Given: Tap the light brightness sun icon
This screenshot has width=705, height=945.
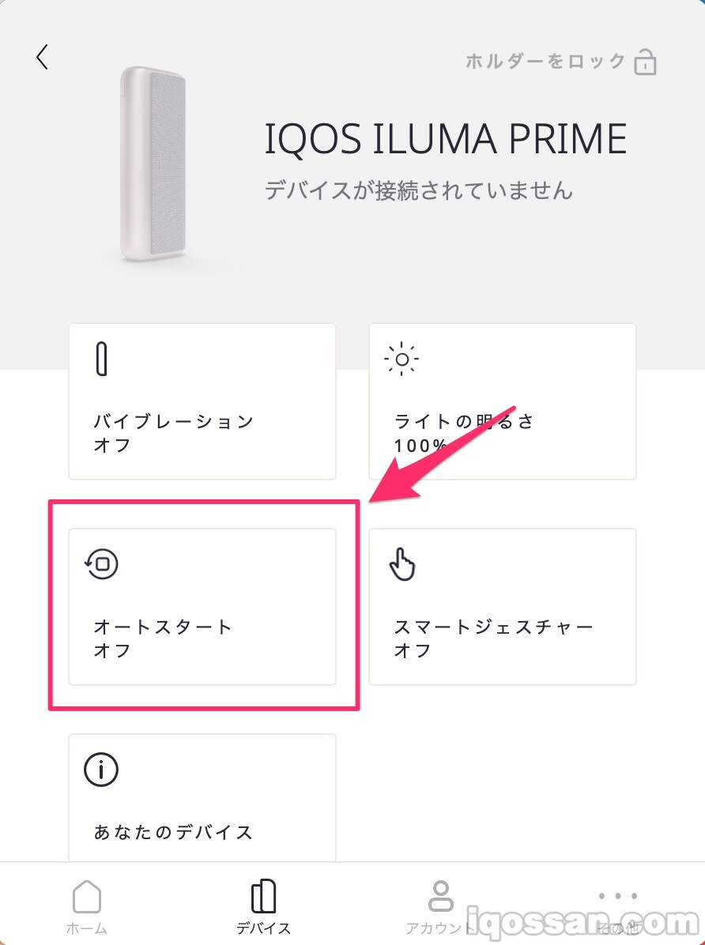Looking at the screenshot, I should (402, 360).
